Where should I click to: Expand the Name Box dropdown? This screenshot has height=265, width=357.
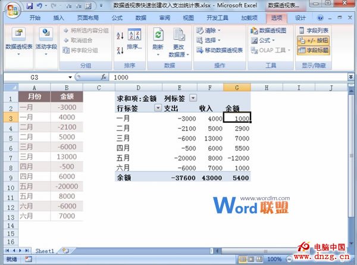coord(70,77)
